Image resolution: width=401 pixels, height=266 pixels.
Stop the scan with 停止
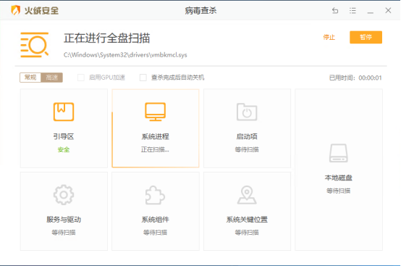click(329, 38)
